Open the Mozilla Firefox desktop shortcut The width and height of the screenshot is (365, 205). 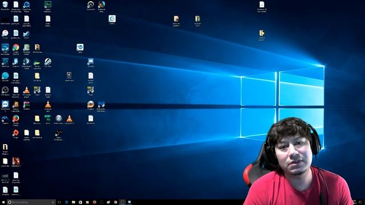[x=16, y=120]
